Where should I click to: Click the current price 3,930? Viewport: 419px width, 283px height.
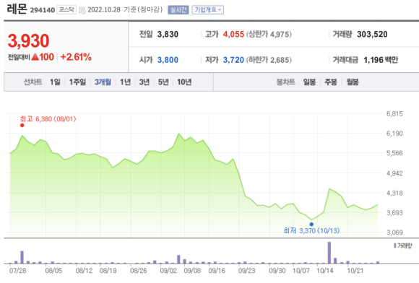point(29,41)
